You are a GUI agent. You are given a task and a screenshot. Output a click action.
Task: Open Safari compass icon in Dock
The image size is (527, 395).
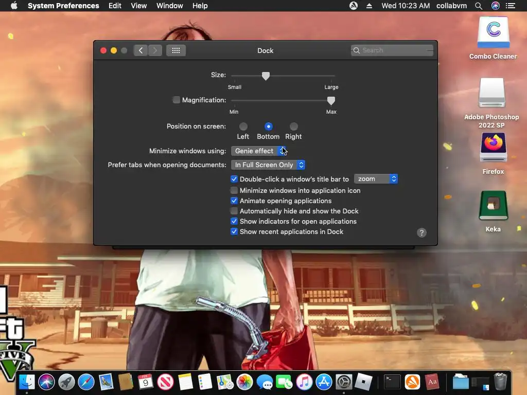tap(86, 382)
